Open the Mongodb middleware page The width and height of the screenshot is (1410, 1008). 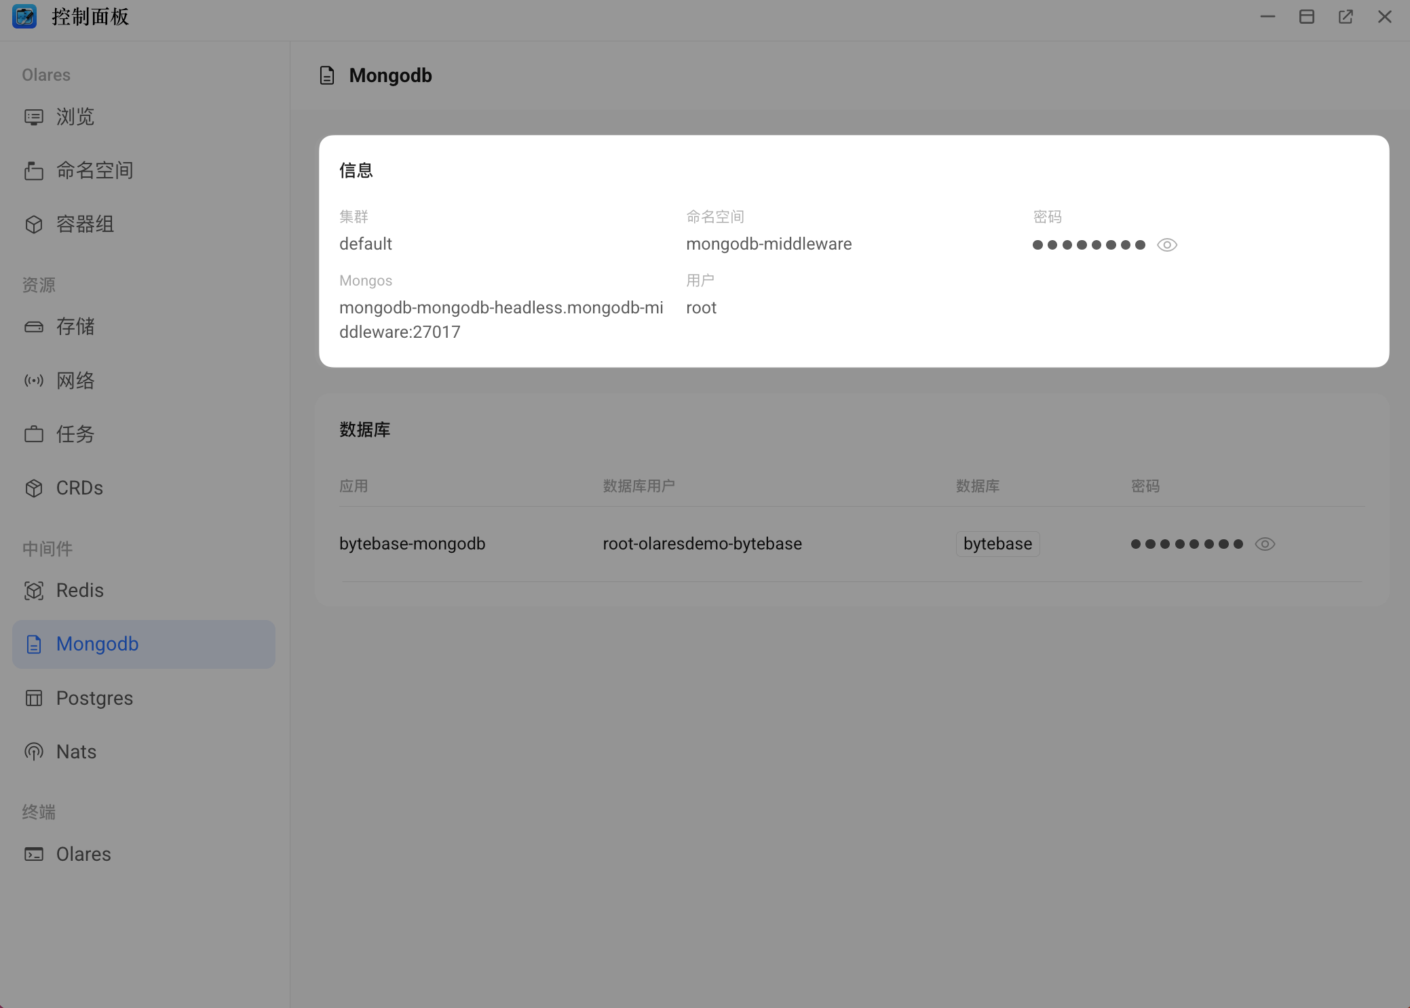[97, 644]
